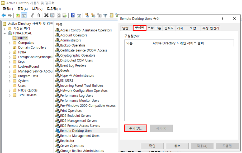Open Help with blue question icon
The width and height of the screenshot is (242, 153).
click(73, 15)
